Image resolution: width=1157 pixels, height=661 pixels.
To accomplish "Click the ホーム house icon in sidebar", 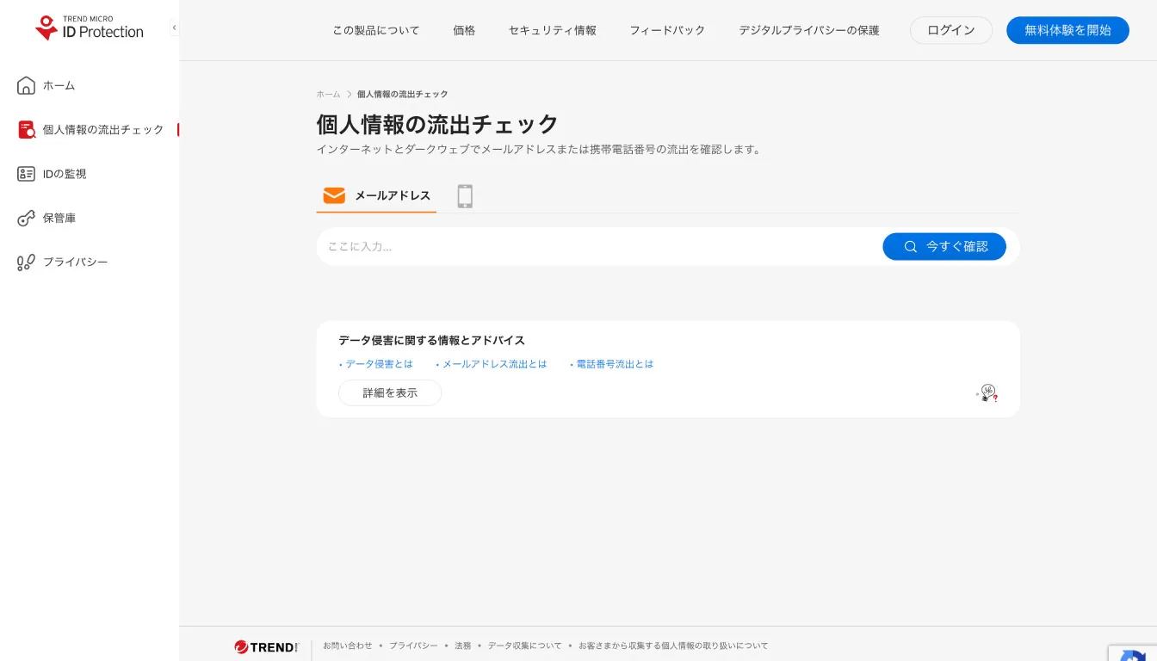I will [26, 85].
